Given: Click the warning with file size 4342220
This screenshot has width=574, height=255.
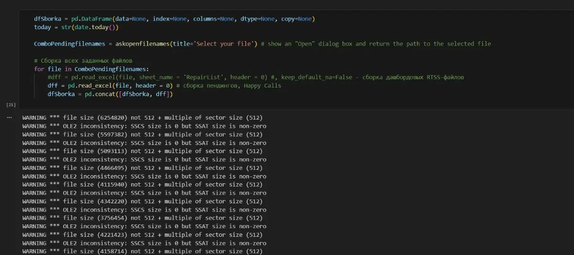Looking at the screenshot, I should [142, 201].
